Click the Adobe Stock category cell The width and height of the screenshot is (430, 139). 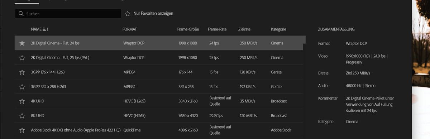pos(281,130)
